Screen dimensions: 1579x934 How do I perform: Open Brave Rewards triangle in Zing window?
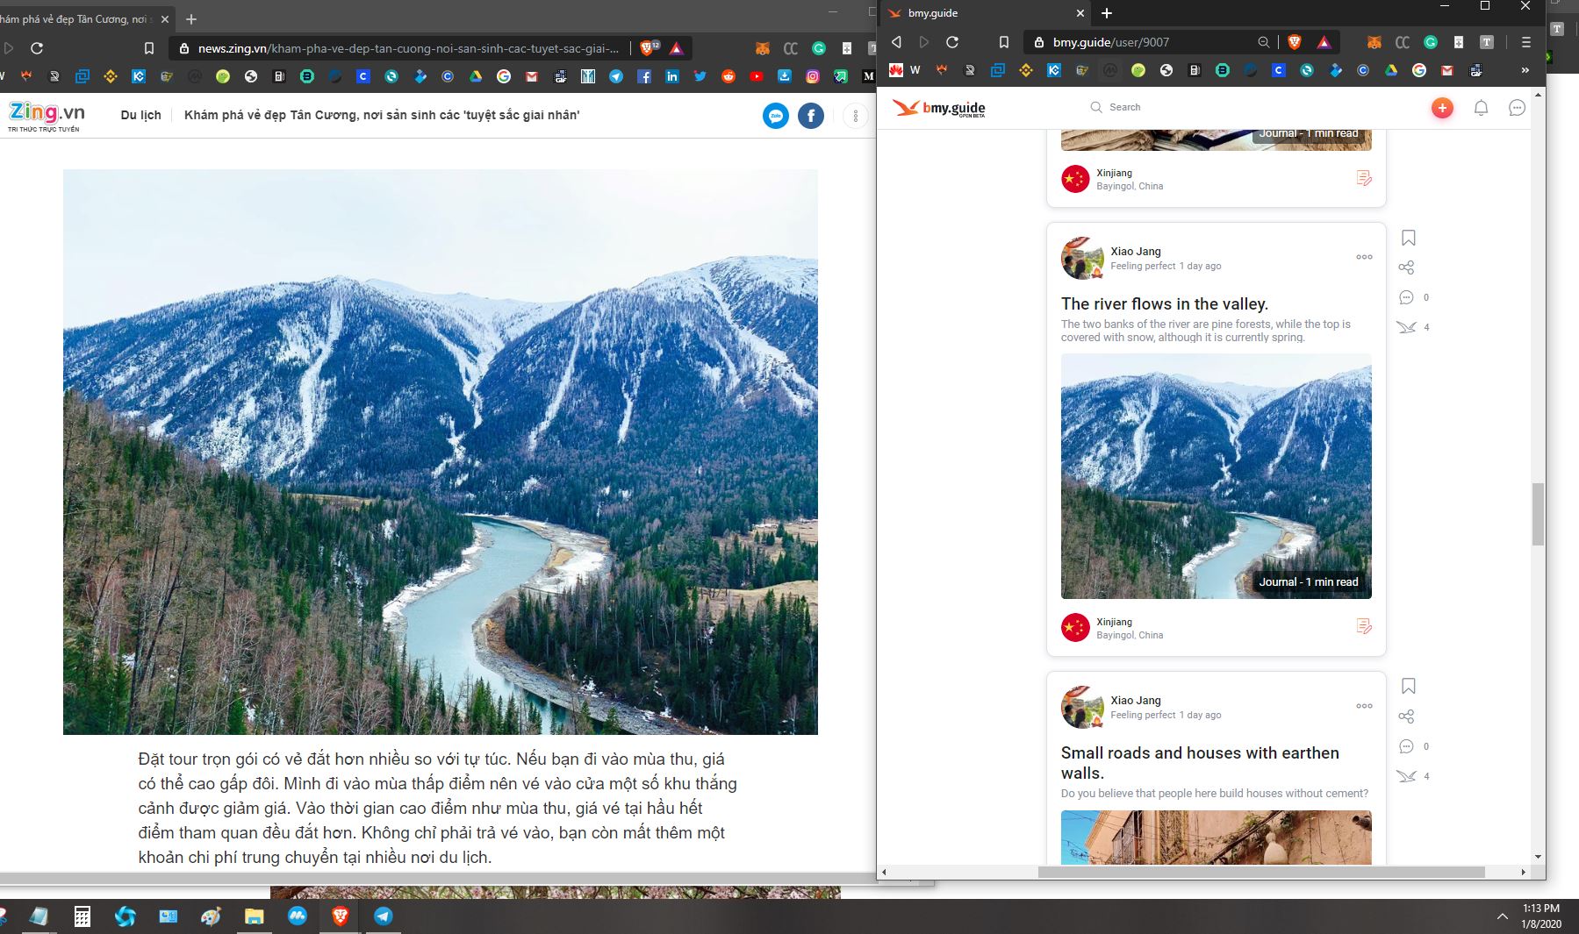(676, 48)
